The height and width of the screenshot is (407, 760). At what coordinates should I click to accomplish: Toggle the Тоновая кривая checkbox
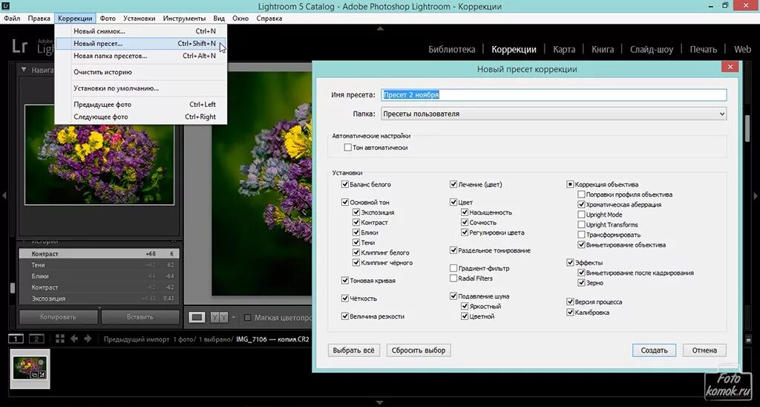345,281
